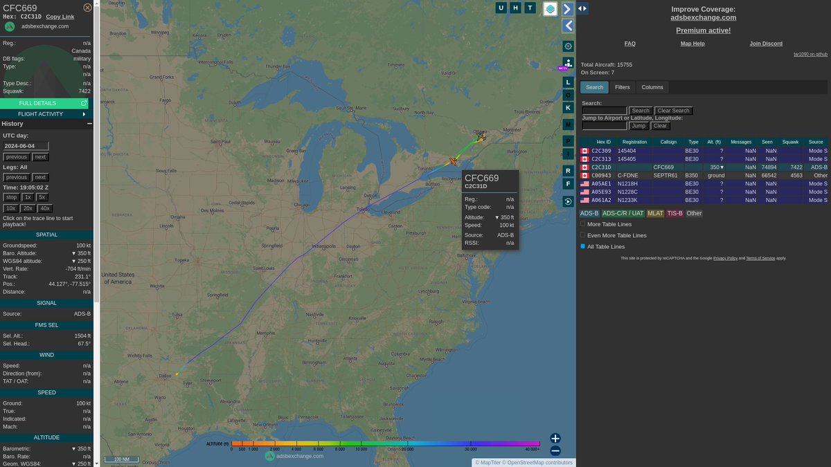Click the altitude color legend bar
The image size is (831, 467).
pos(386,443)
